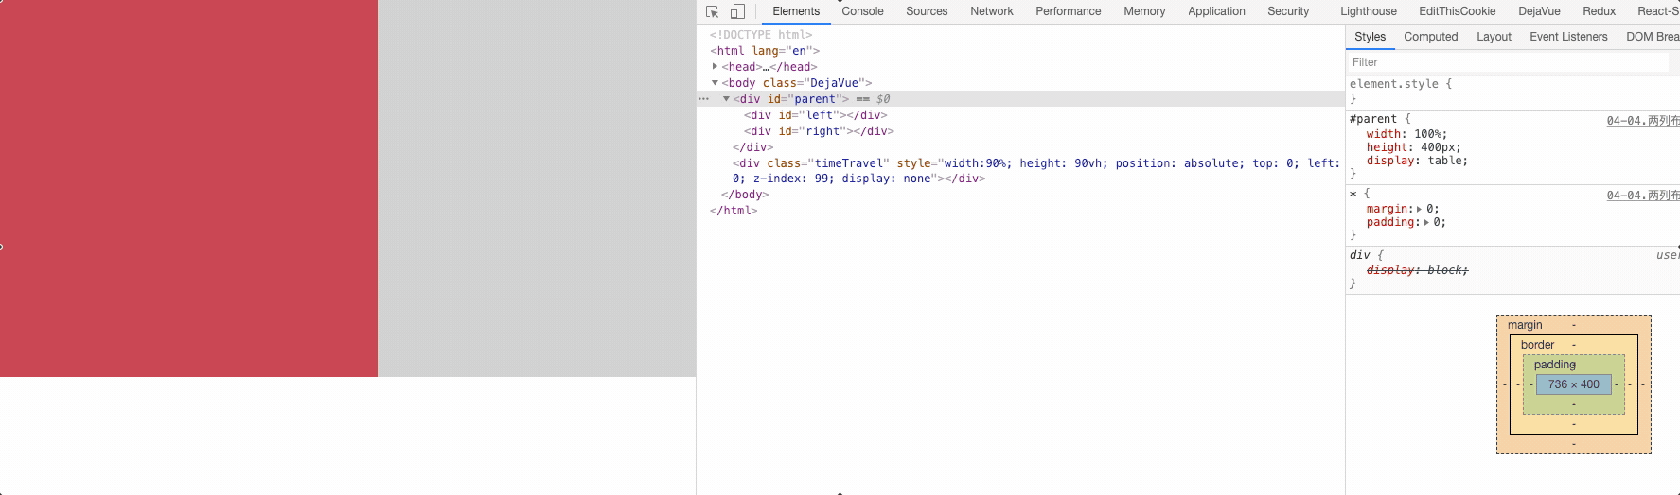Expand the padding shorthand triangle
The image size is (1680, 495).
1426,222
